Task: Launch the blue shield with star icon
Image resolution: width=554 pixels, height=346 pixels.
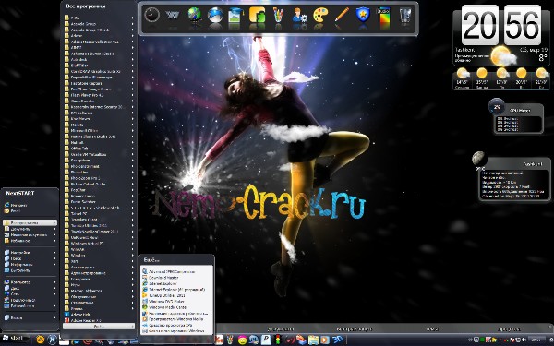Action: coord(363,15)
